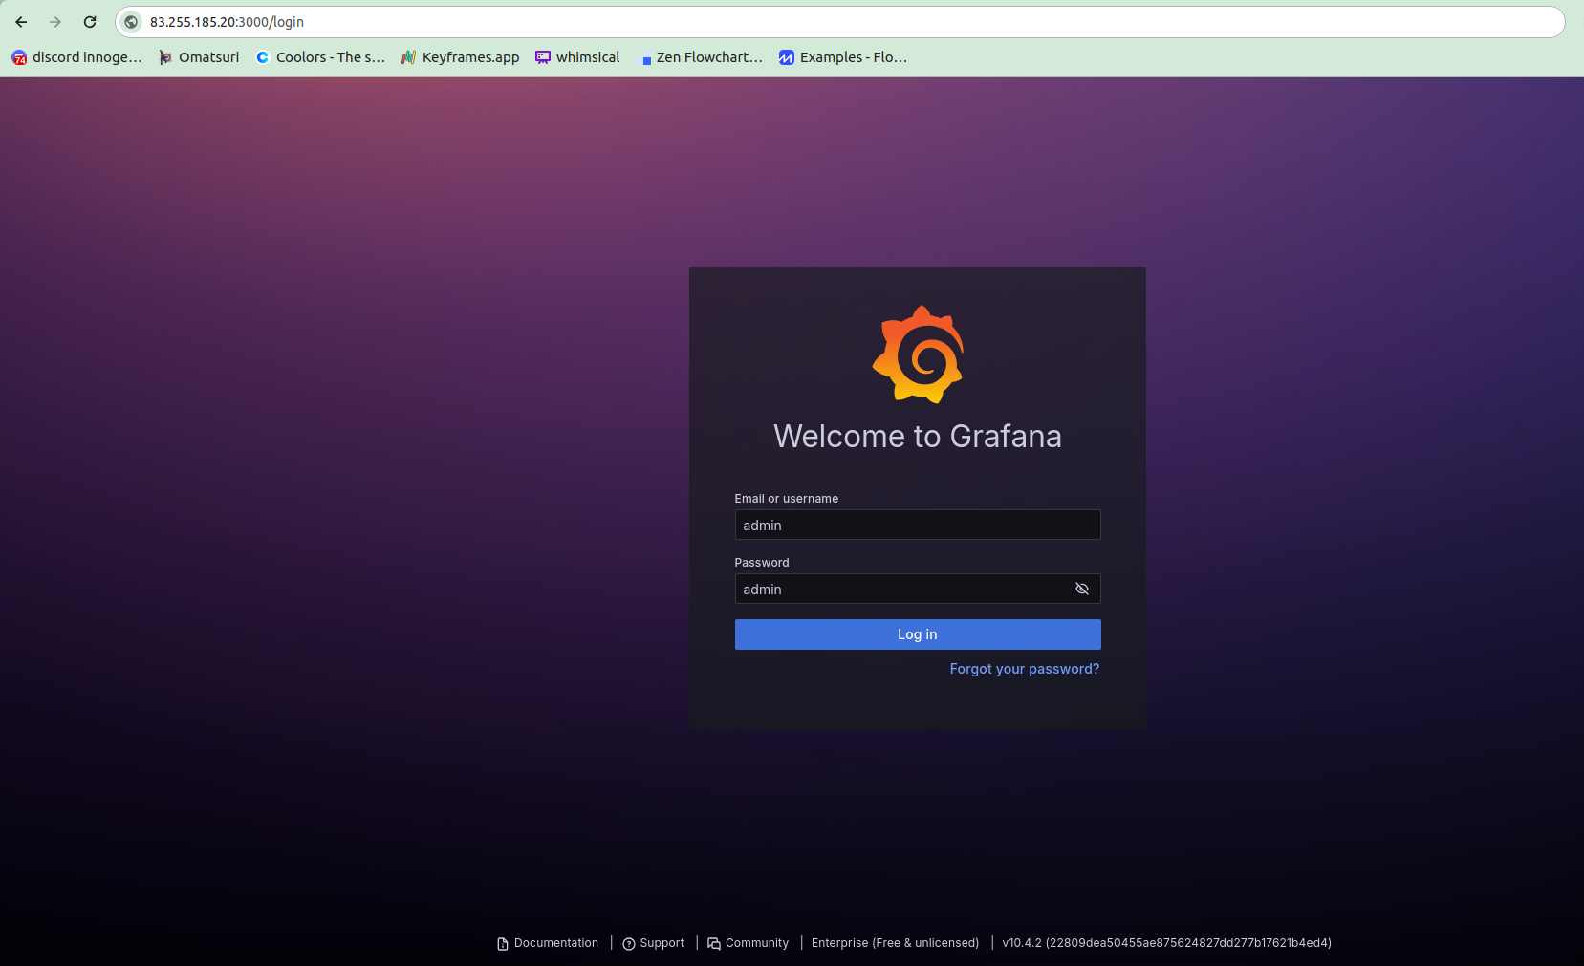Open the whimsical bookmark

[x=578, y=57]
